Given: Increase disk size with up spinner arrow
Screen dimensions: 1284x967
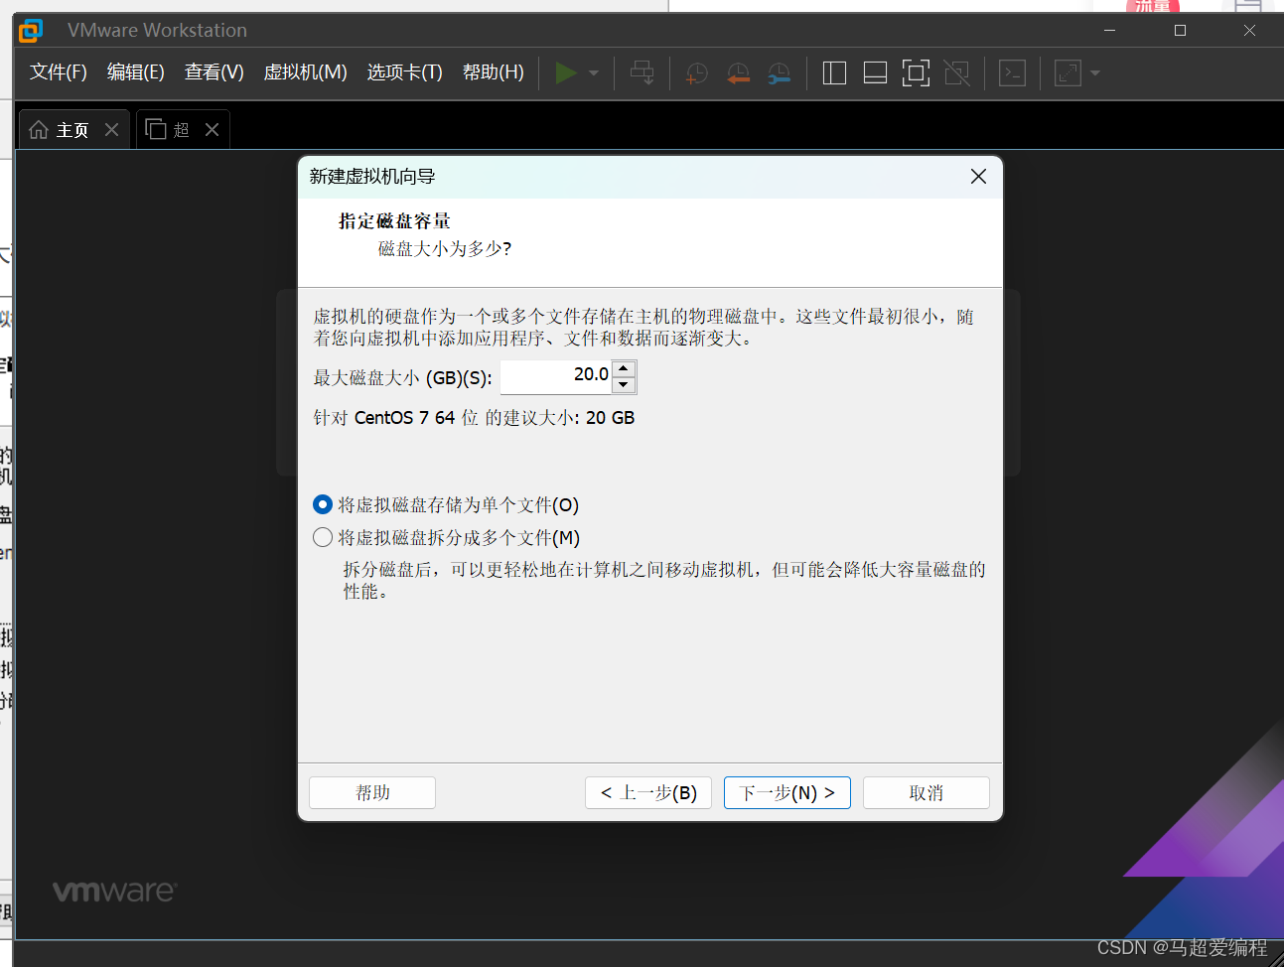Looking at the screenshot, I should tap(624, 368).
